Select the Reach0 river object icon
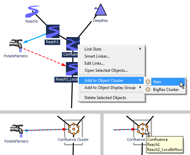Screen dimensions: 190x155 32,11
